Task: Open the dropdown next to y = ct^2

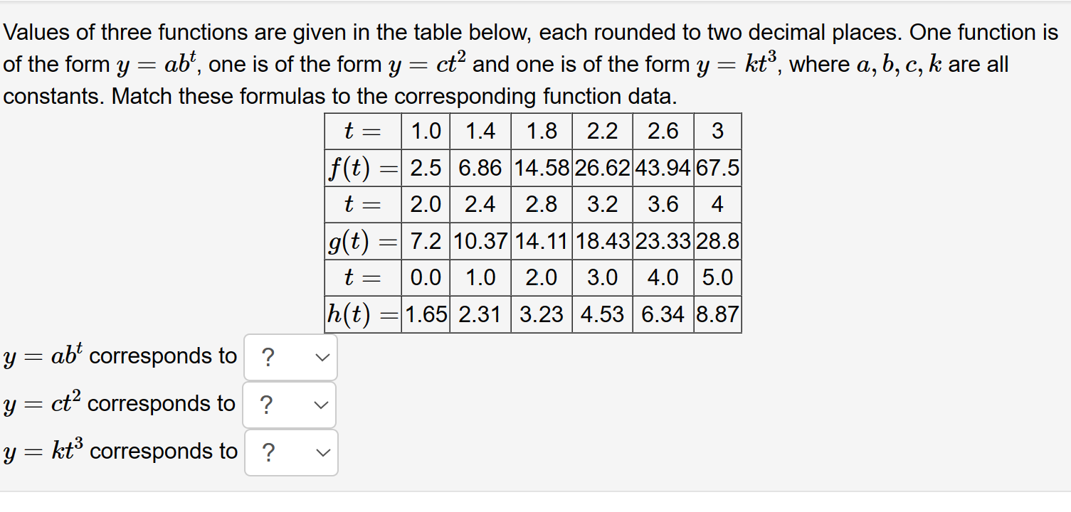Action: pyautogui.click(x=289, y=405)
